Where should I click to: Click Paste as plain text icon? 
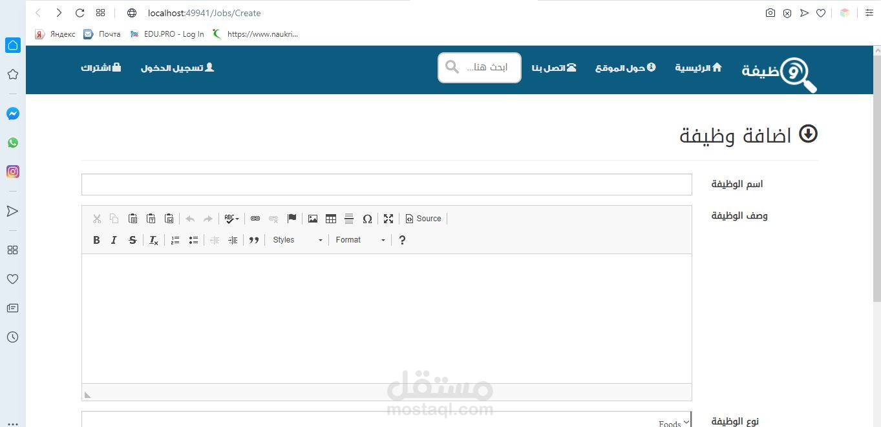point(151,219)
